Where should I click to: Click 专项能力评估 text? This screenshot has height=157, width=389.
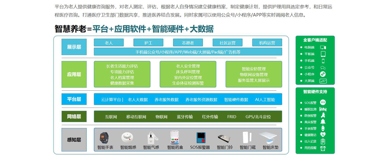click(x=122, y=72)
